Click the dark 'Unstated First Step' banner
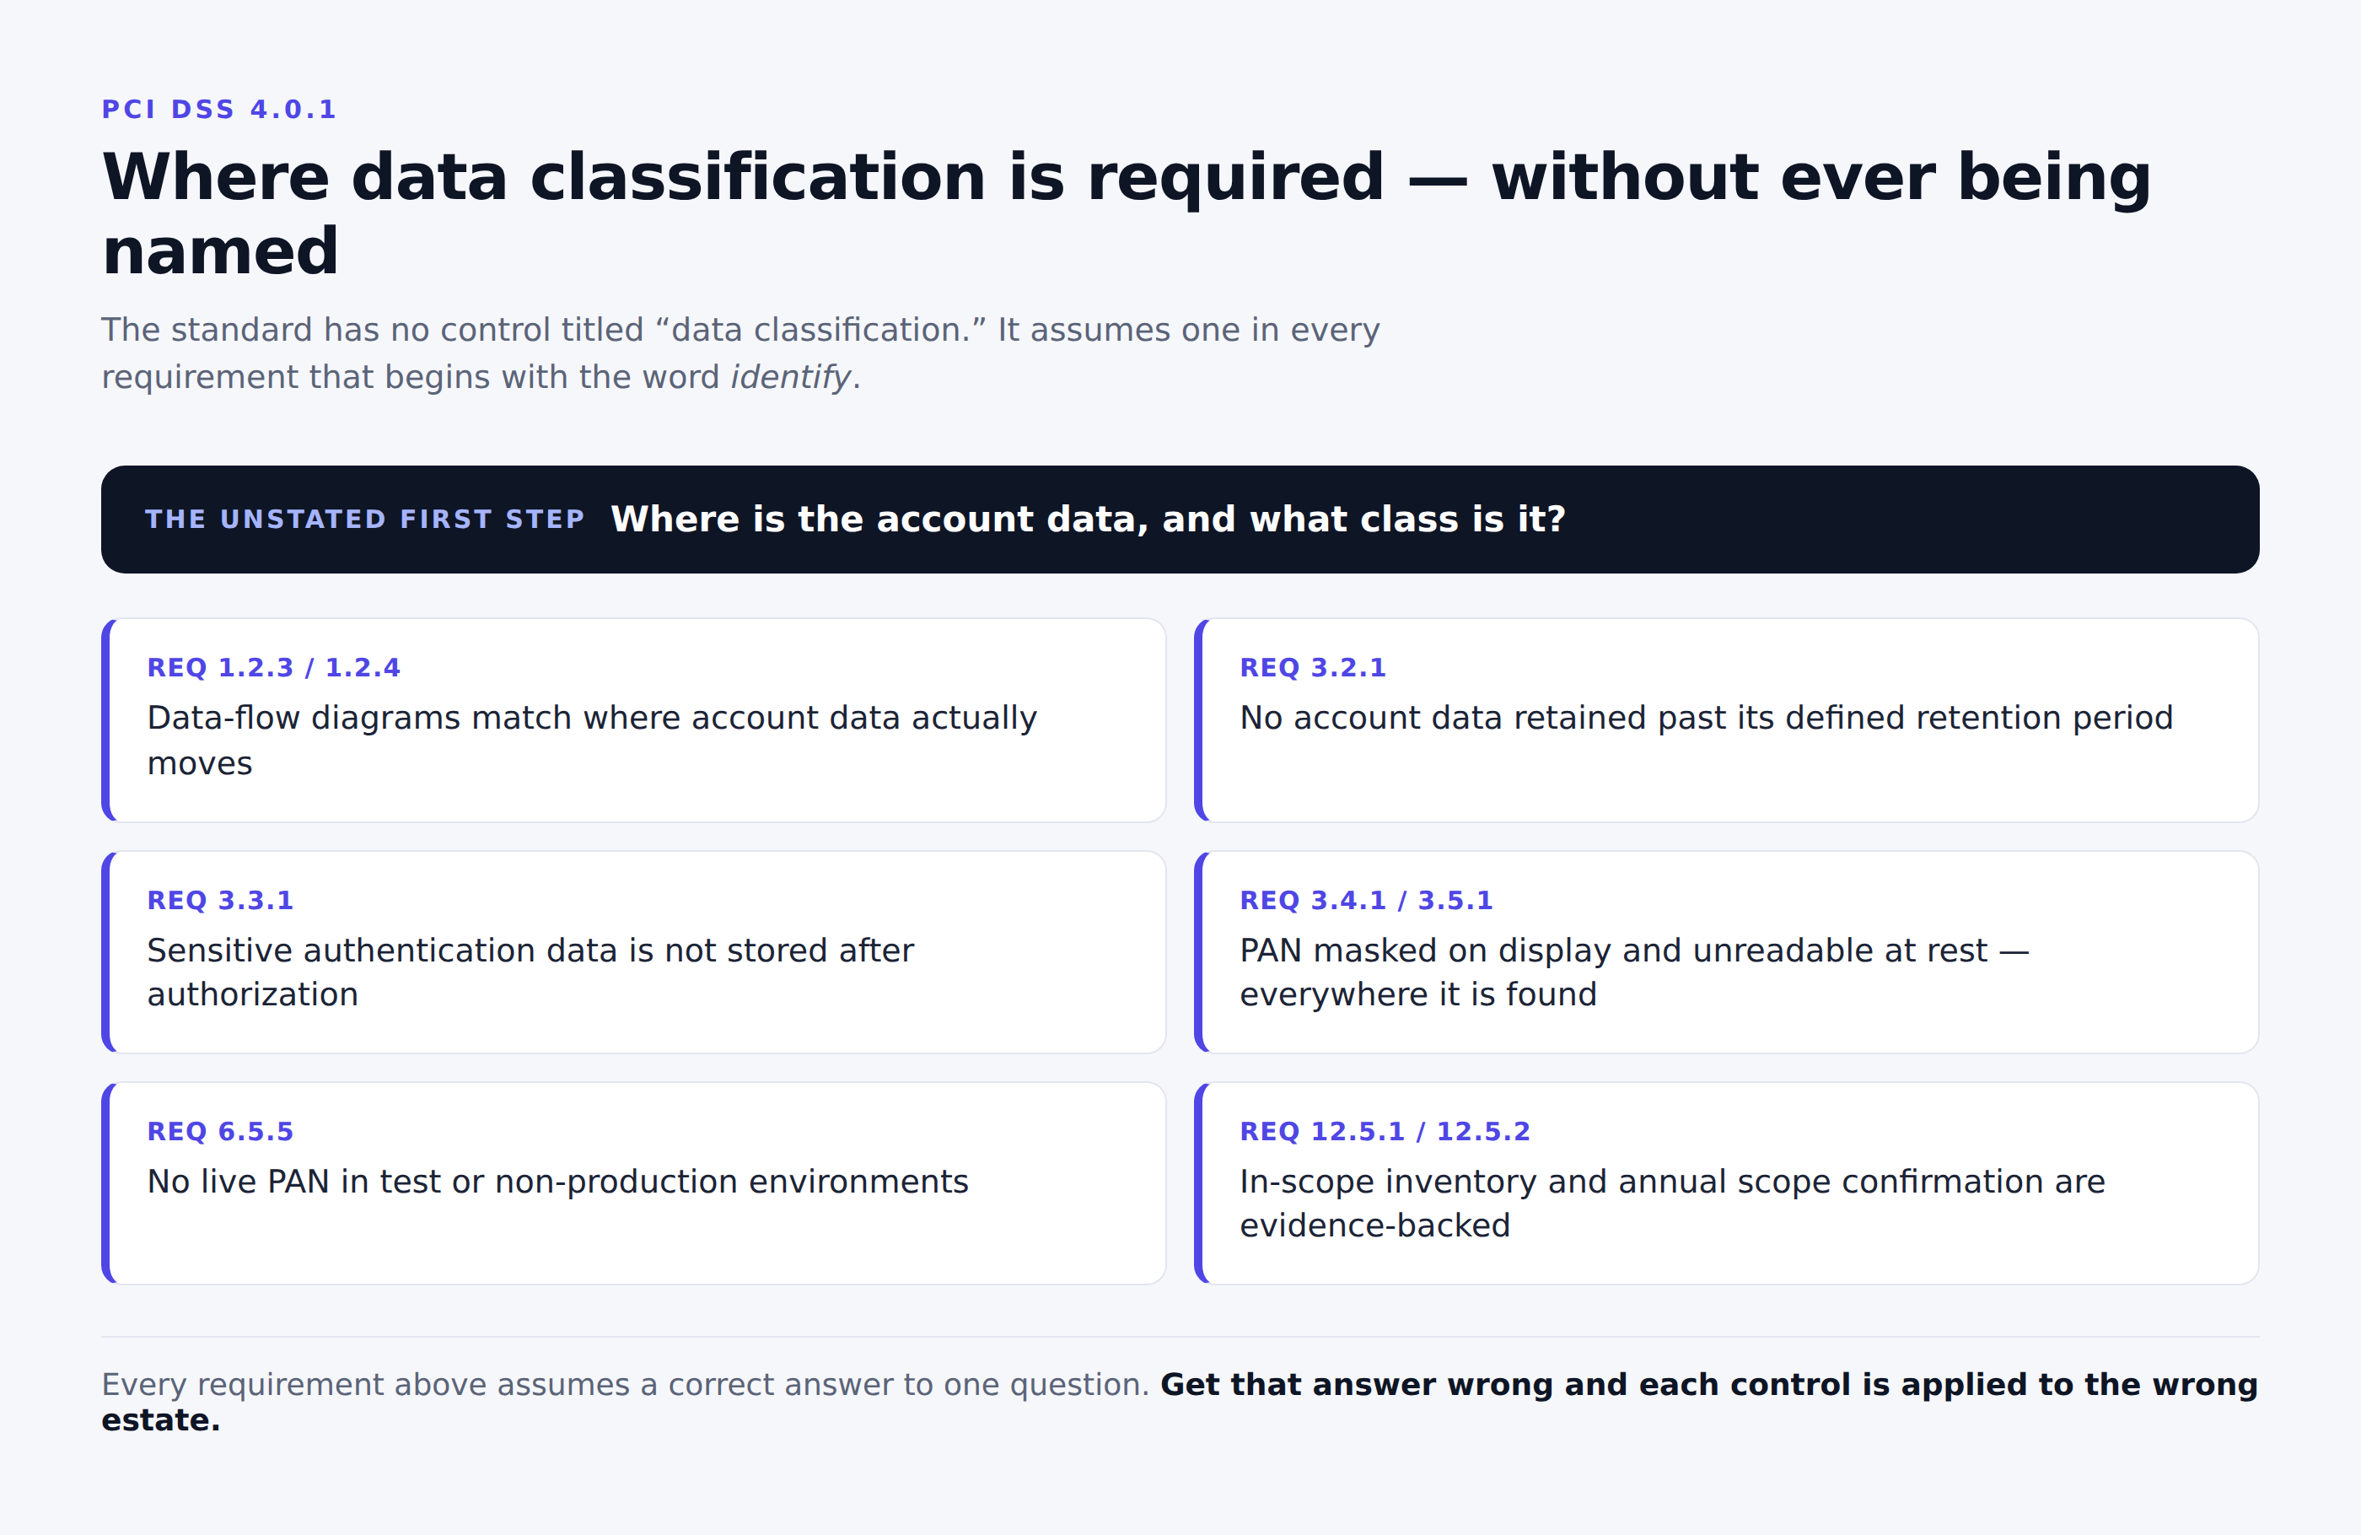Screen dimensions: 2361x1535 (1180, 519)
